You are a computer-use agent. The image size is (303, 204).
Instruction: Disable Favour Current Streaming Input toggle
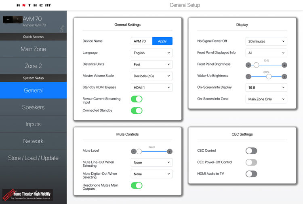pos(137,99)
